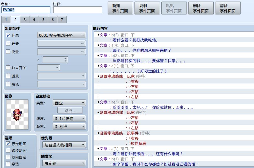Switch to event page tab 5
The image size is (254, 168).
point(43,20)
